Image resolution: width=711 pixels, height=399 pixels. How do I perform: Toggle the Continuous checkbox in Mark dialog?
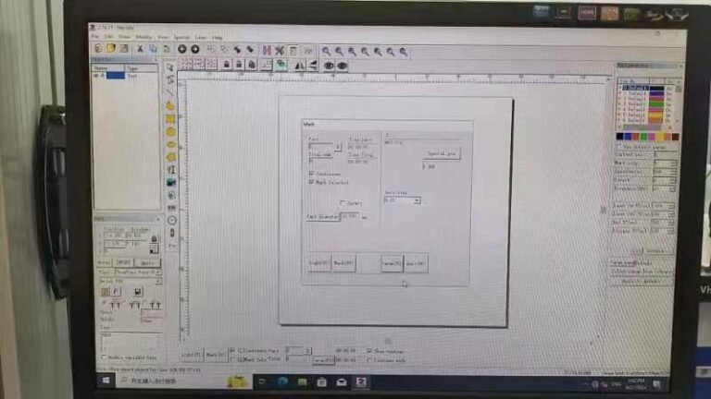[311, 174]
